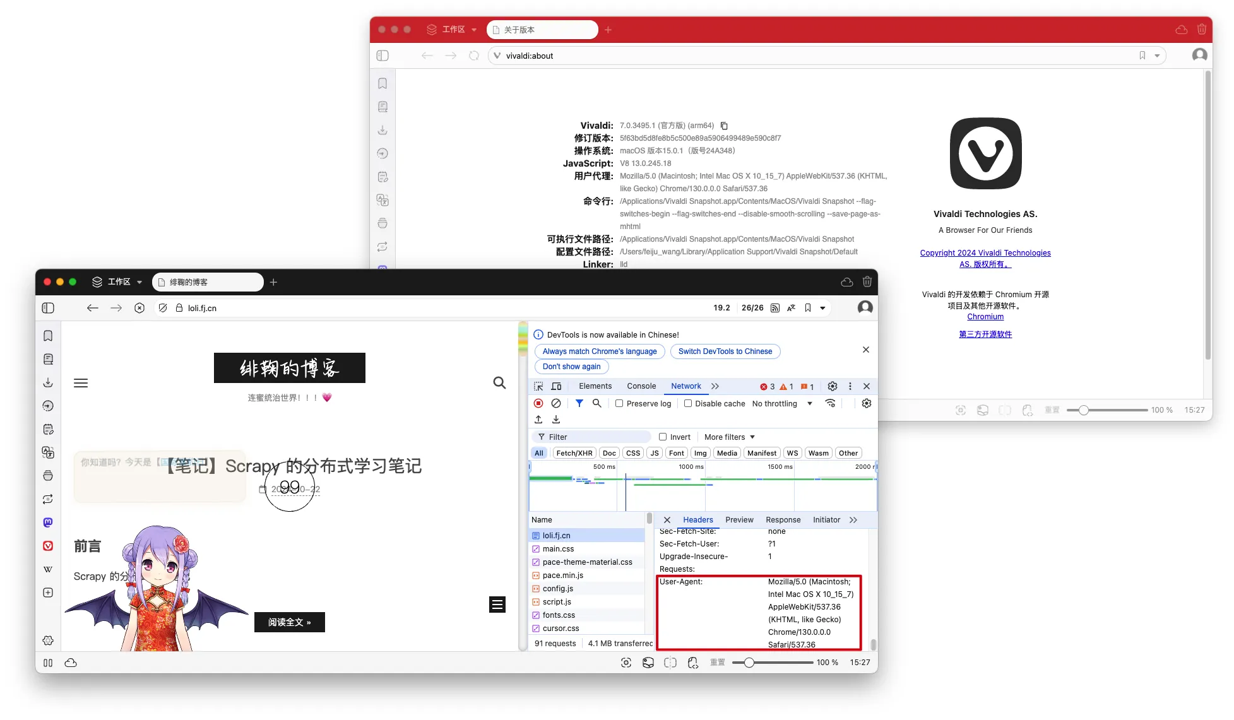The image size is (1234, 720).
Task: Toggle the network filter bar funnel
Action: tap(579, 403)
